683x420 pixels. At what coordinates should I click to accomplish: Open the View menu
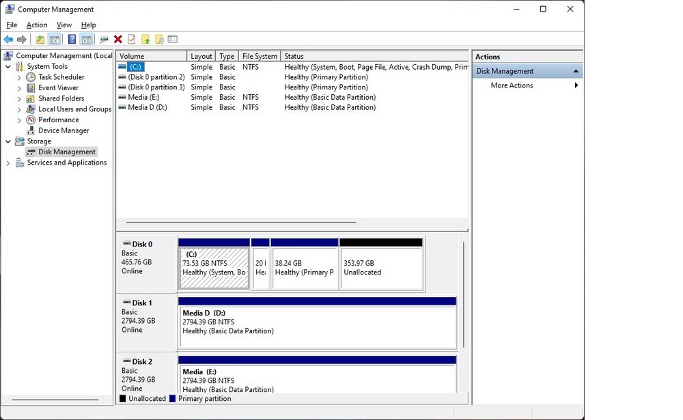[x=64, y=25]
